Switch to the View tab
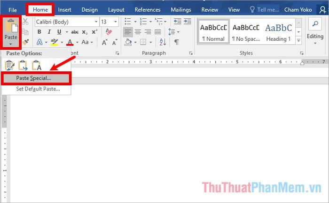This screenshot has width=329, height=203. 234,10
